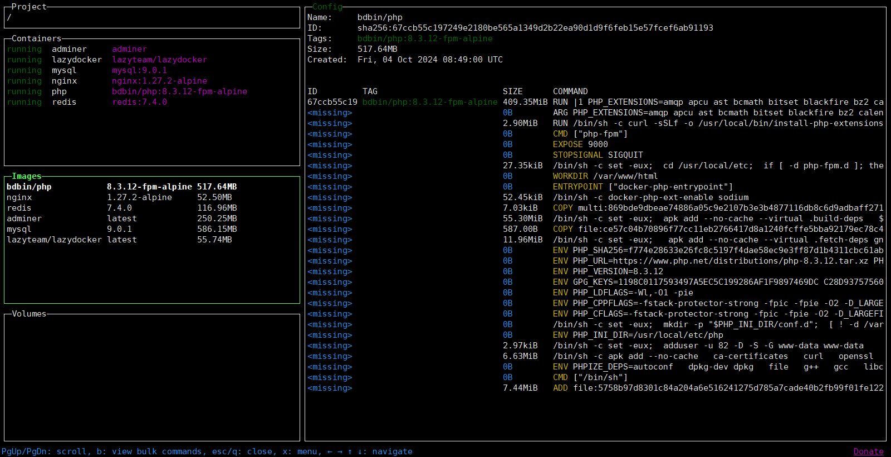Click the adduser www-data layer command
This screenshot has width=891, height=457.
[x=708, y=346]
